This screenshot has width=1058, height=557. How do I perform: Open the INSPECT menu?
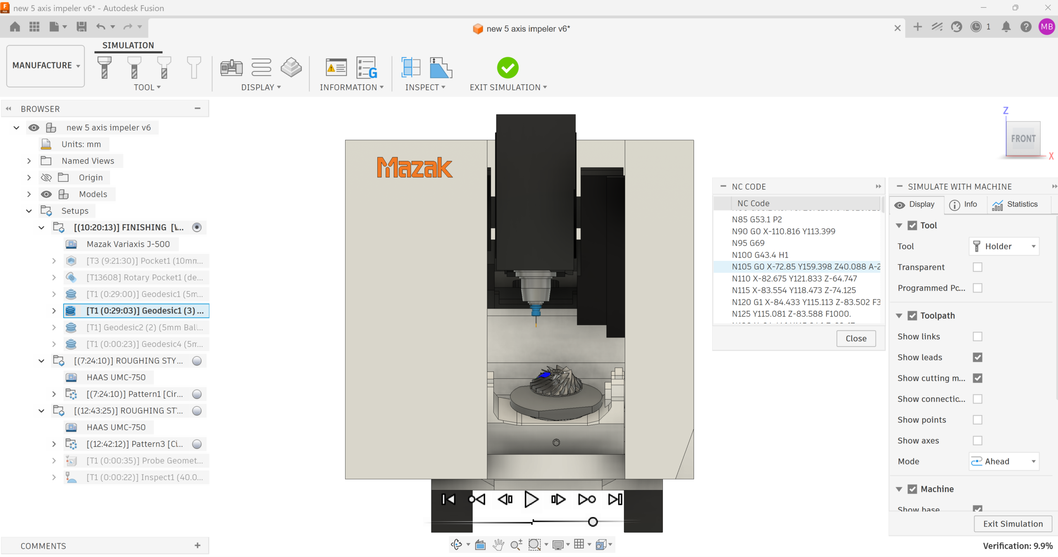[x=425, y=88]
